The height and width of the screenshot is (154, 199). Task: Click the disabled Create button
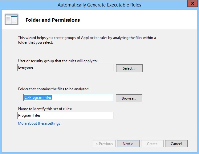point(152,143)
